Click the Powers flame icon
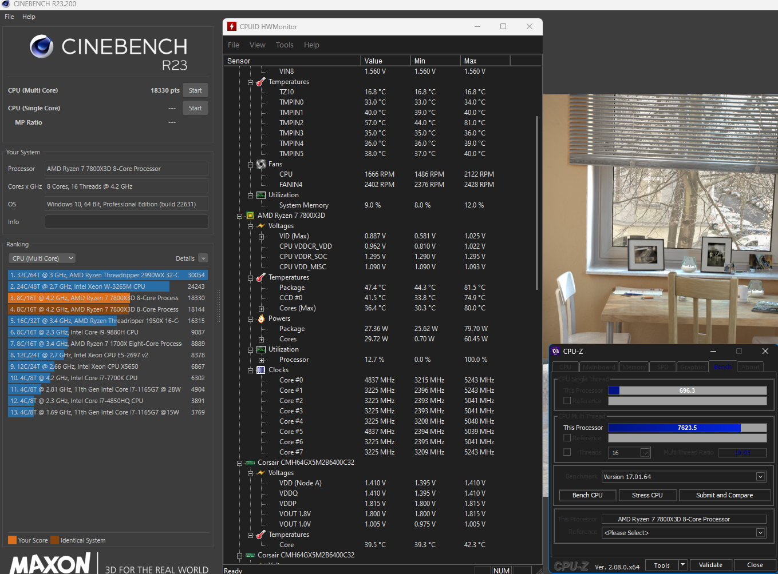 (x=261, y=318)
